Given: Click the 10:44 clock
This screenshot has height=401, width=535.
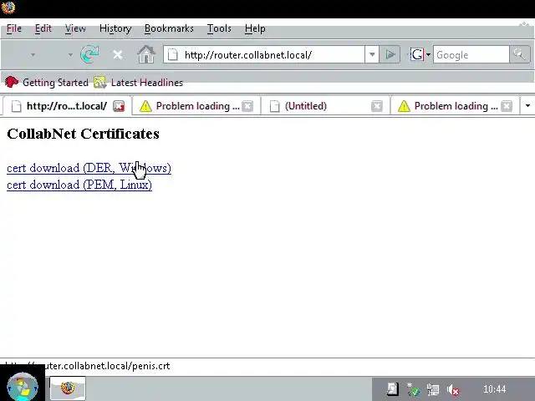Looking at the screenshot, I should click(x=494, y=389).
